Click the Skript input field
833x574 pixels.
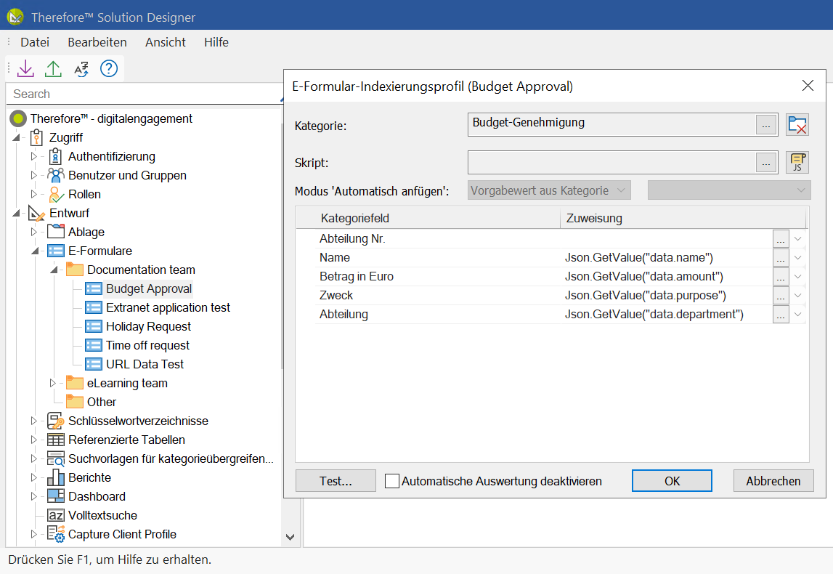(611, 163)
